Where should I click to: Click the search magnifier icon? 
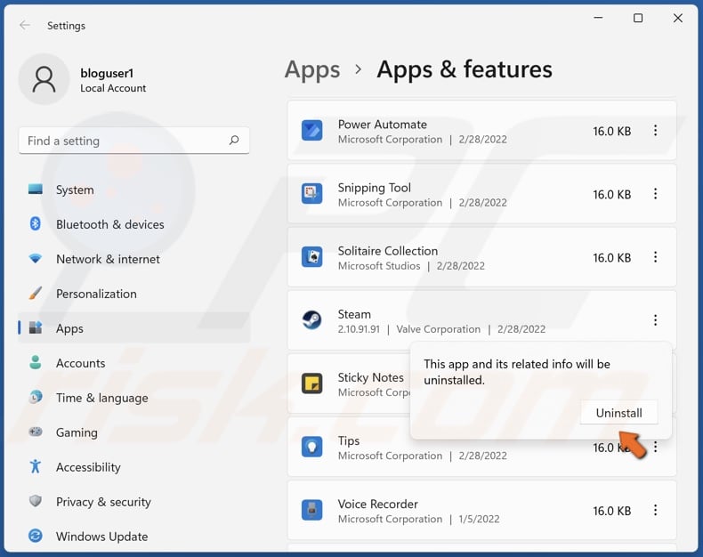click(234, 141)
